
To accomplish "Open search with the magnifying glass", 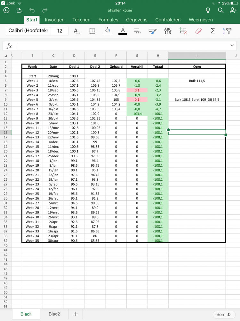I will point(220,10).
